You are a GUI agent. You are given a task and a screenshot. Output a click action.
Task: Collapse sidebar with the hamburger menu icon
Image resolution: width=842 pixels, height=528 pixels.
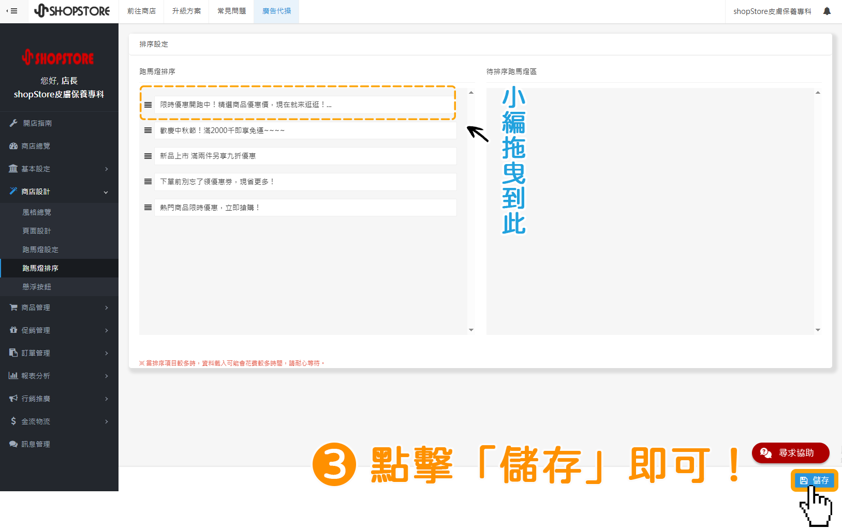[11, 11]
